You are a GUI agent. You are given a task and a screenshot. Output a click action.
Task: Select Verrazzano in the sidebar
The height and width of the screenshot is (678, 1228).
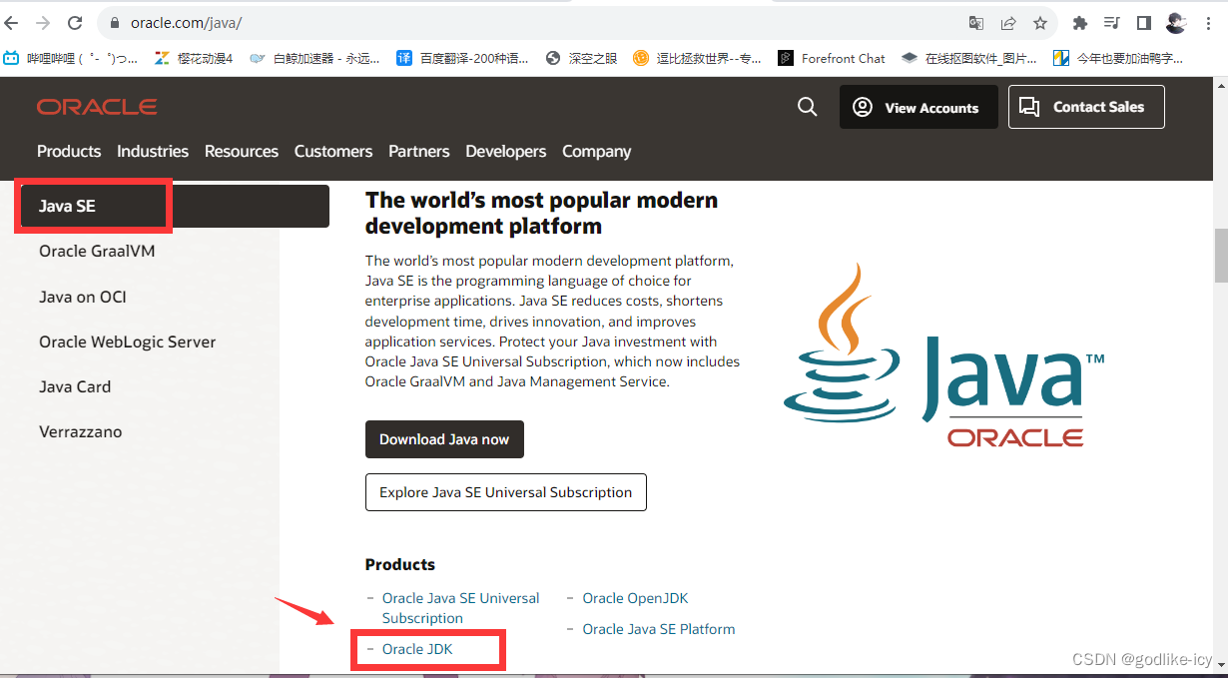(x=81, y=431)
